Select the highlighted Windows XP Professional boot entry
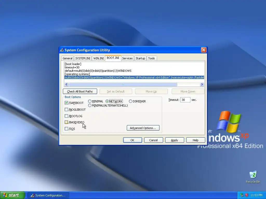266x199 pixels. pos(134,77)
